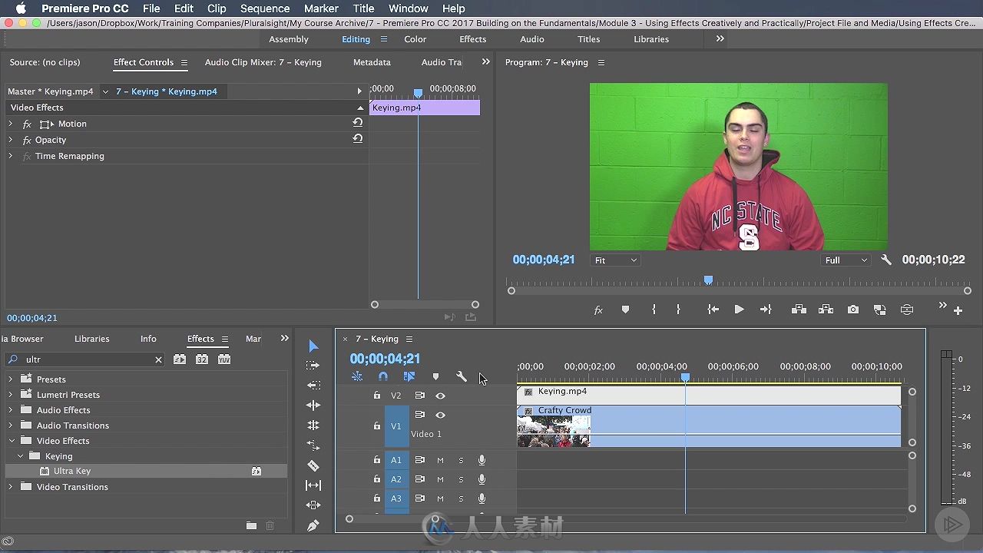Solo audio track A2
This screenshot has width=983, height=553.
click(461, 479)
